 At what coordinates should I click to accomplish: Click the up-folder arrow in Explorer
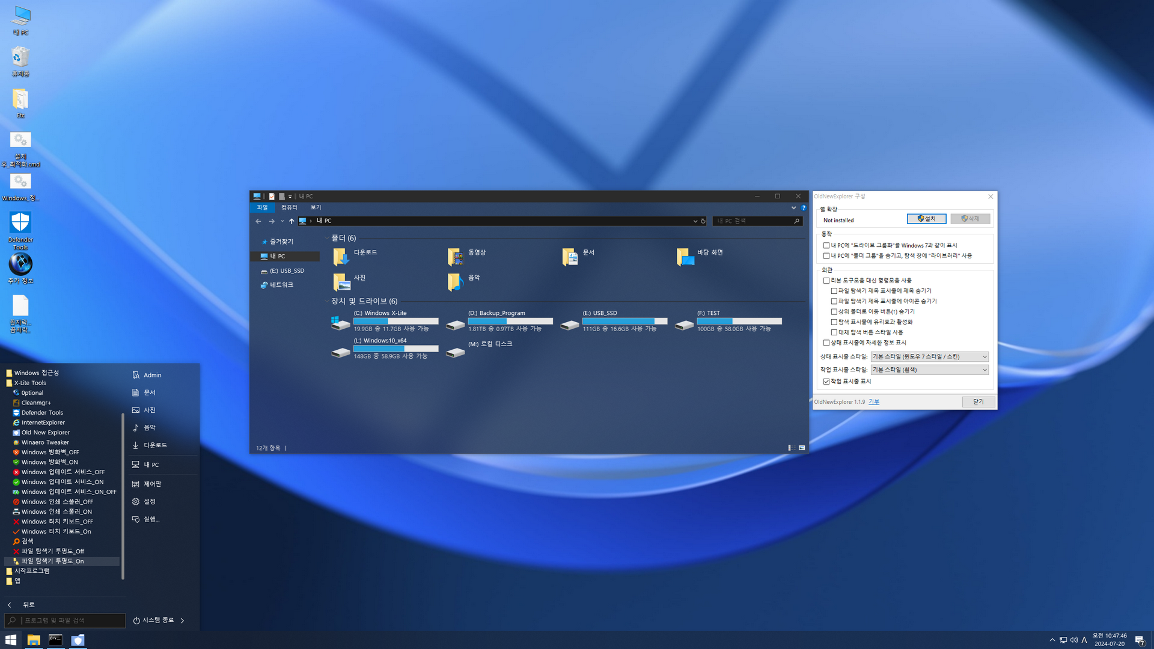(x=292, y=221)
